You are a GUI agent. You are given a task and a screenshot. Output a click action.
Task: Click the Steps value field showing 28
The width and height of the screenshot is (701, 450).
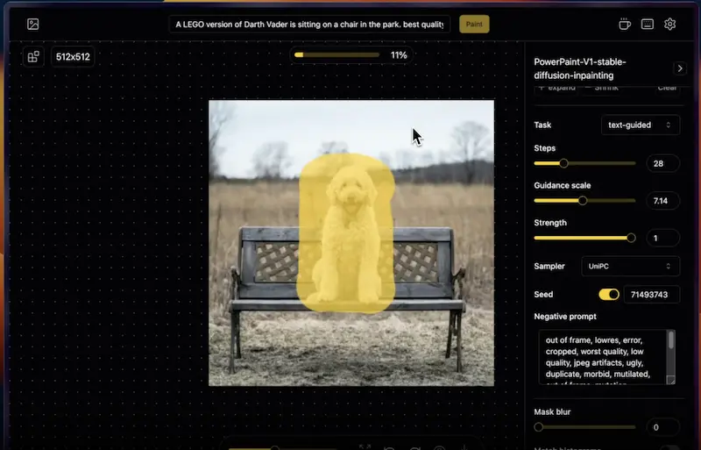pos(663,163)
